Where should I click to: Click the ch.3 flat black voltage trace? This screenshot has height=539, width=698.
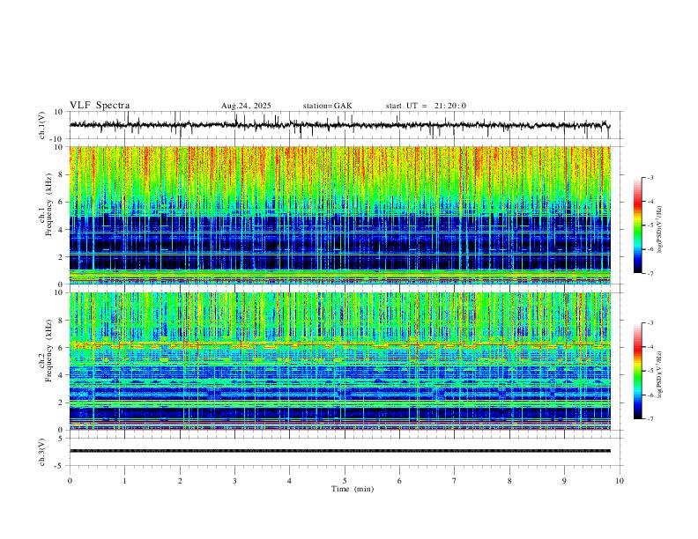[340, 451]
